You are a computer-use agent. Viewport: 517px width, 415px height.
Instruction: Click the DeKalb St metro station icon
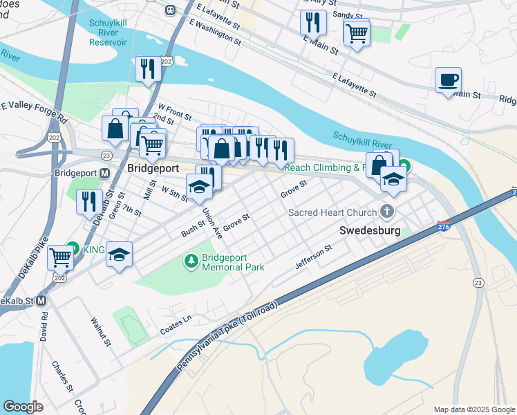coord(41,300)
